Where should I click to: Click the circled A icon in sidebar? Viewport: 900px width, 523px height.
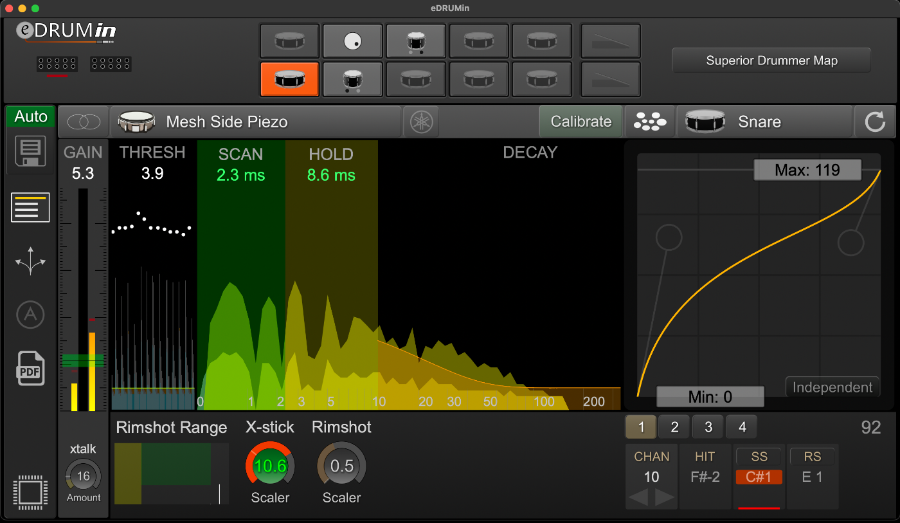coord(30,315)
